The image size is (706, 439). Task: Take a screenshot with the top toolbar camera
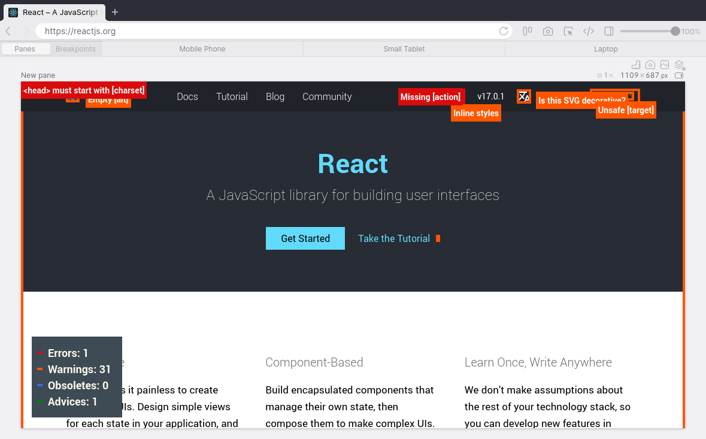pyautogui.click(x=547, y=31)
